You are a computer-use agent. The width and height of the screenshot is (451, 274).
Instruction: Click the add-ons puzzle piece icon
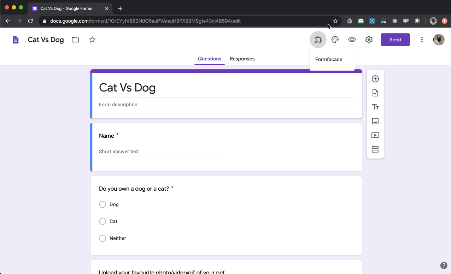(318, 40)
